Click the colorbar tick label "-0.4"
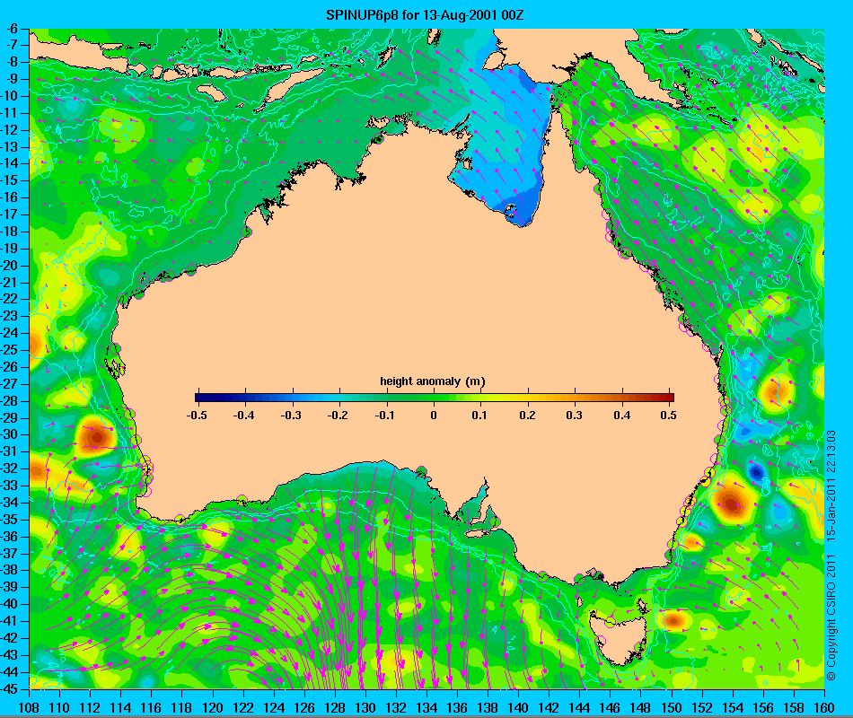This screenshot has width=853, height=718. click(243, 416)
